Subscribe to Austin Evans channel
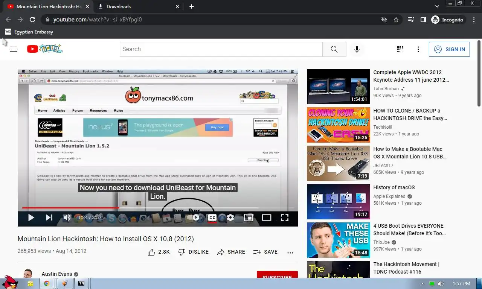482x289 pixels. (277, 275)
